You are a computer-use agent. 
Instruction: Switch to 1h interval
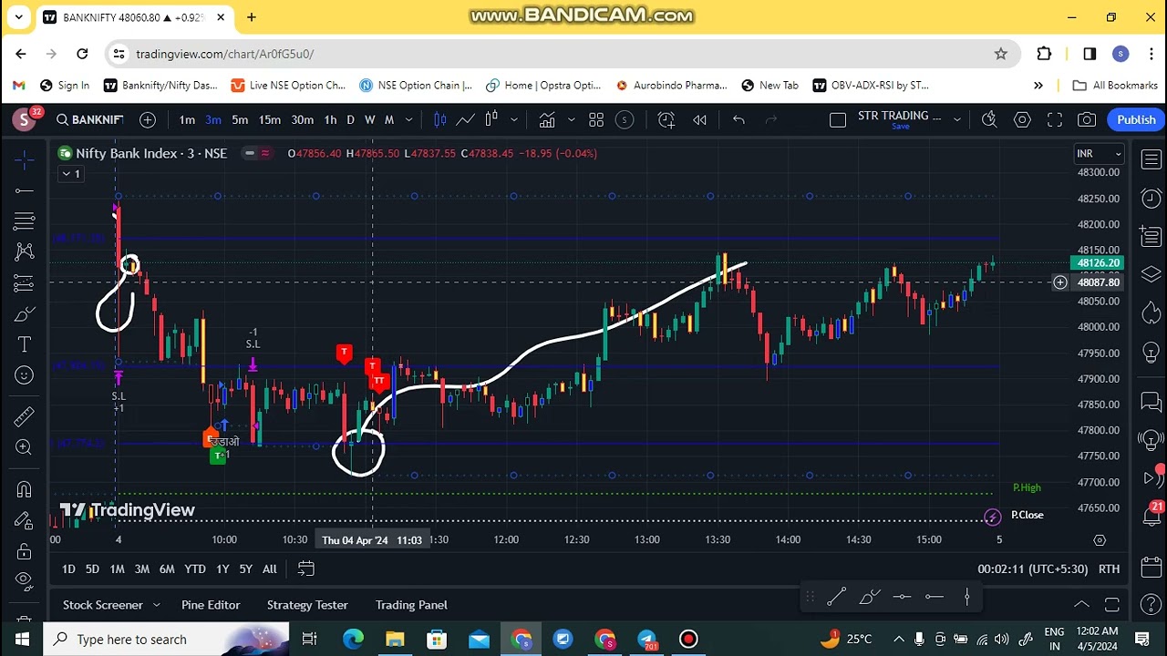[330, 119]
